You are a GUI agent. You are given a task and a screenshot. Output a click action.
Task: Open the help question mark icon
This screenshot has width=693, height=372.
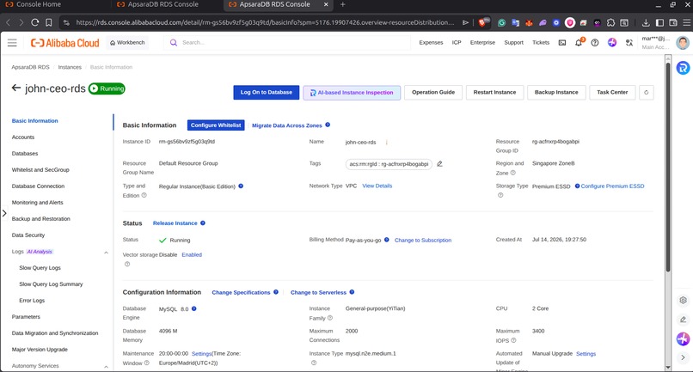[595, 43]
